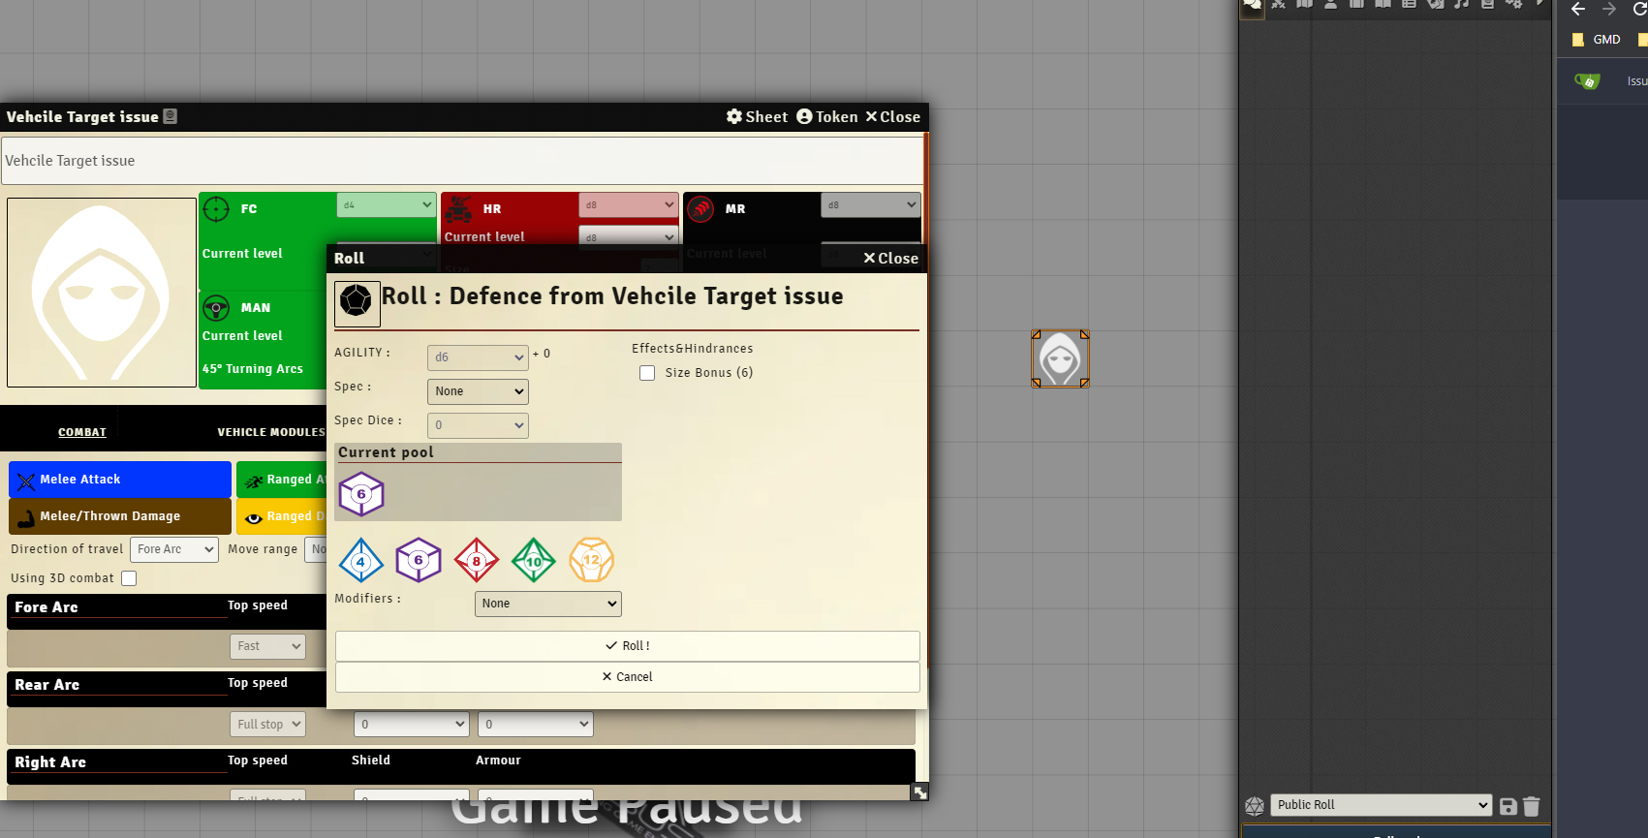Cancel the defence roll dialog
The image size is (1648, 838).
coord(627,677)
